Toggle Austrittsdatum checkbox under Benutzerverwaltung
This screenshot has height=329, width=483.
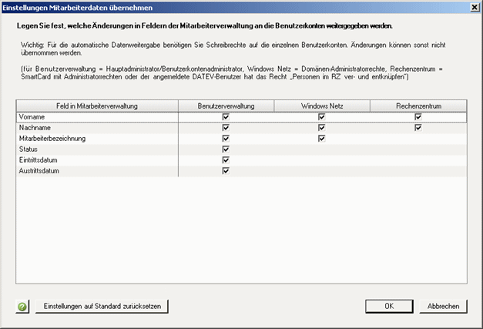click(x=226, y=171)
